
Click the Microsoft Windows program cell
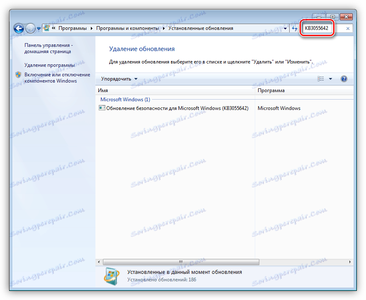tap(279, 108)
